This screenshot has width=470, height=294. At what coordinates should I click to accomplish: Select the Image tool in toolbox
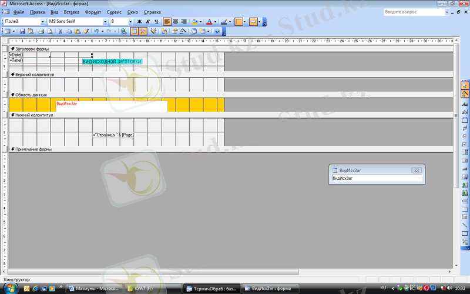click(x=465, y=177)
